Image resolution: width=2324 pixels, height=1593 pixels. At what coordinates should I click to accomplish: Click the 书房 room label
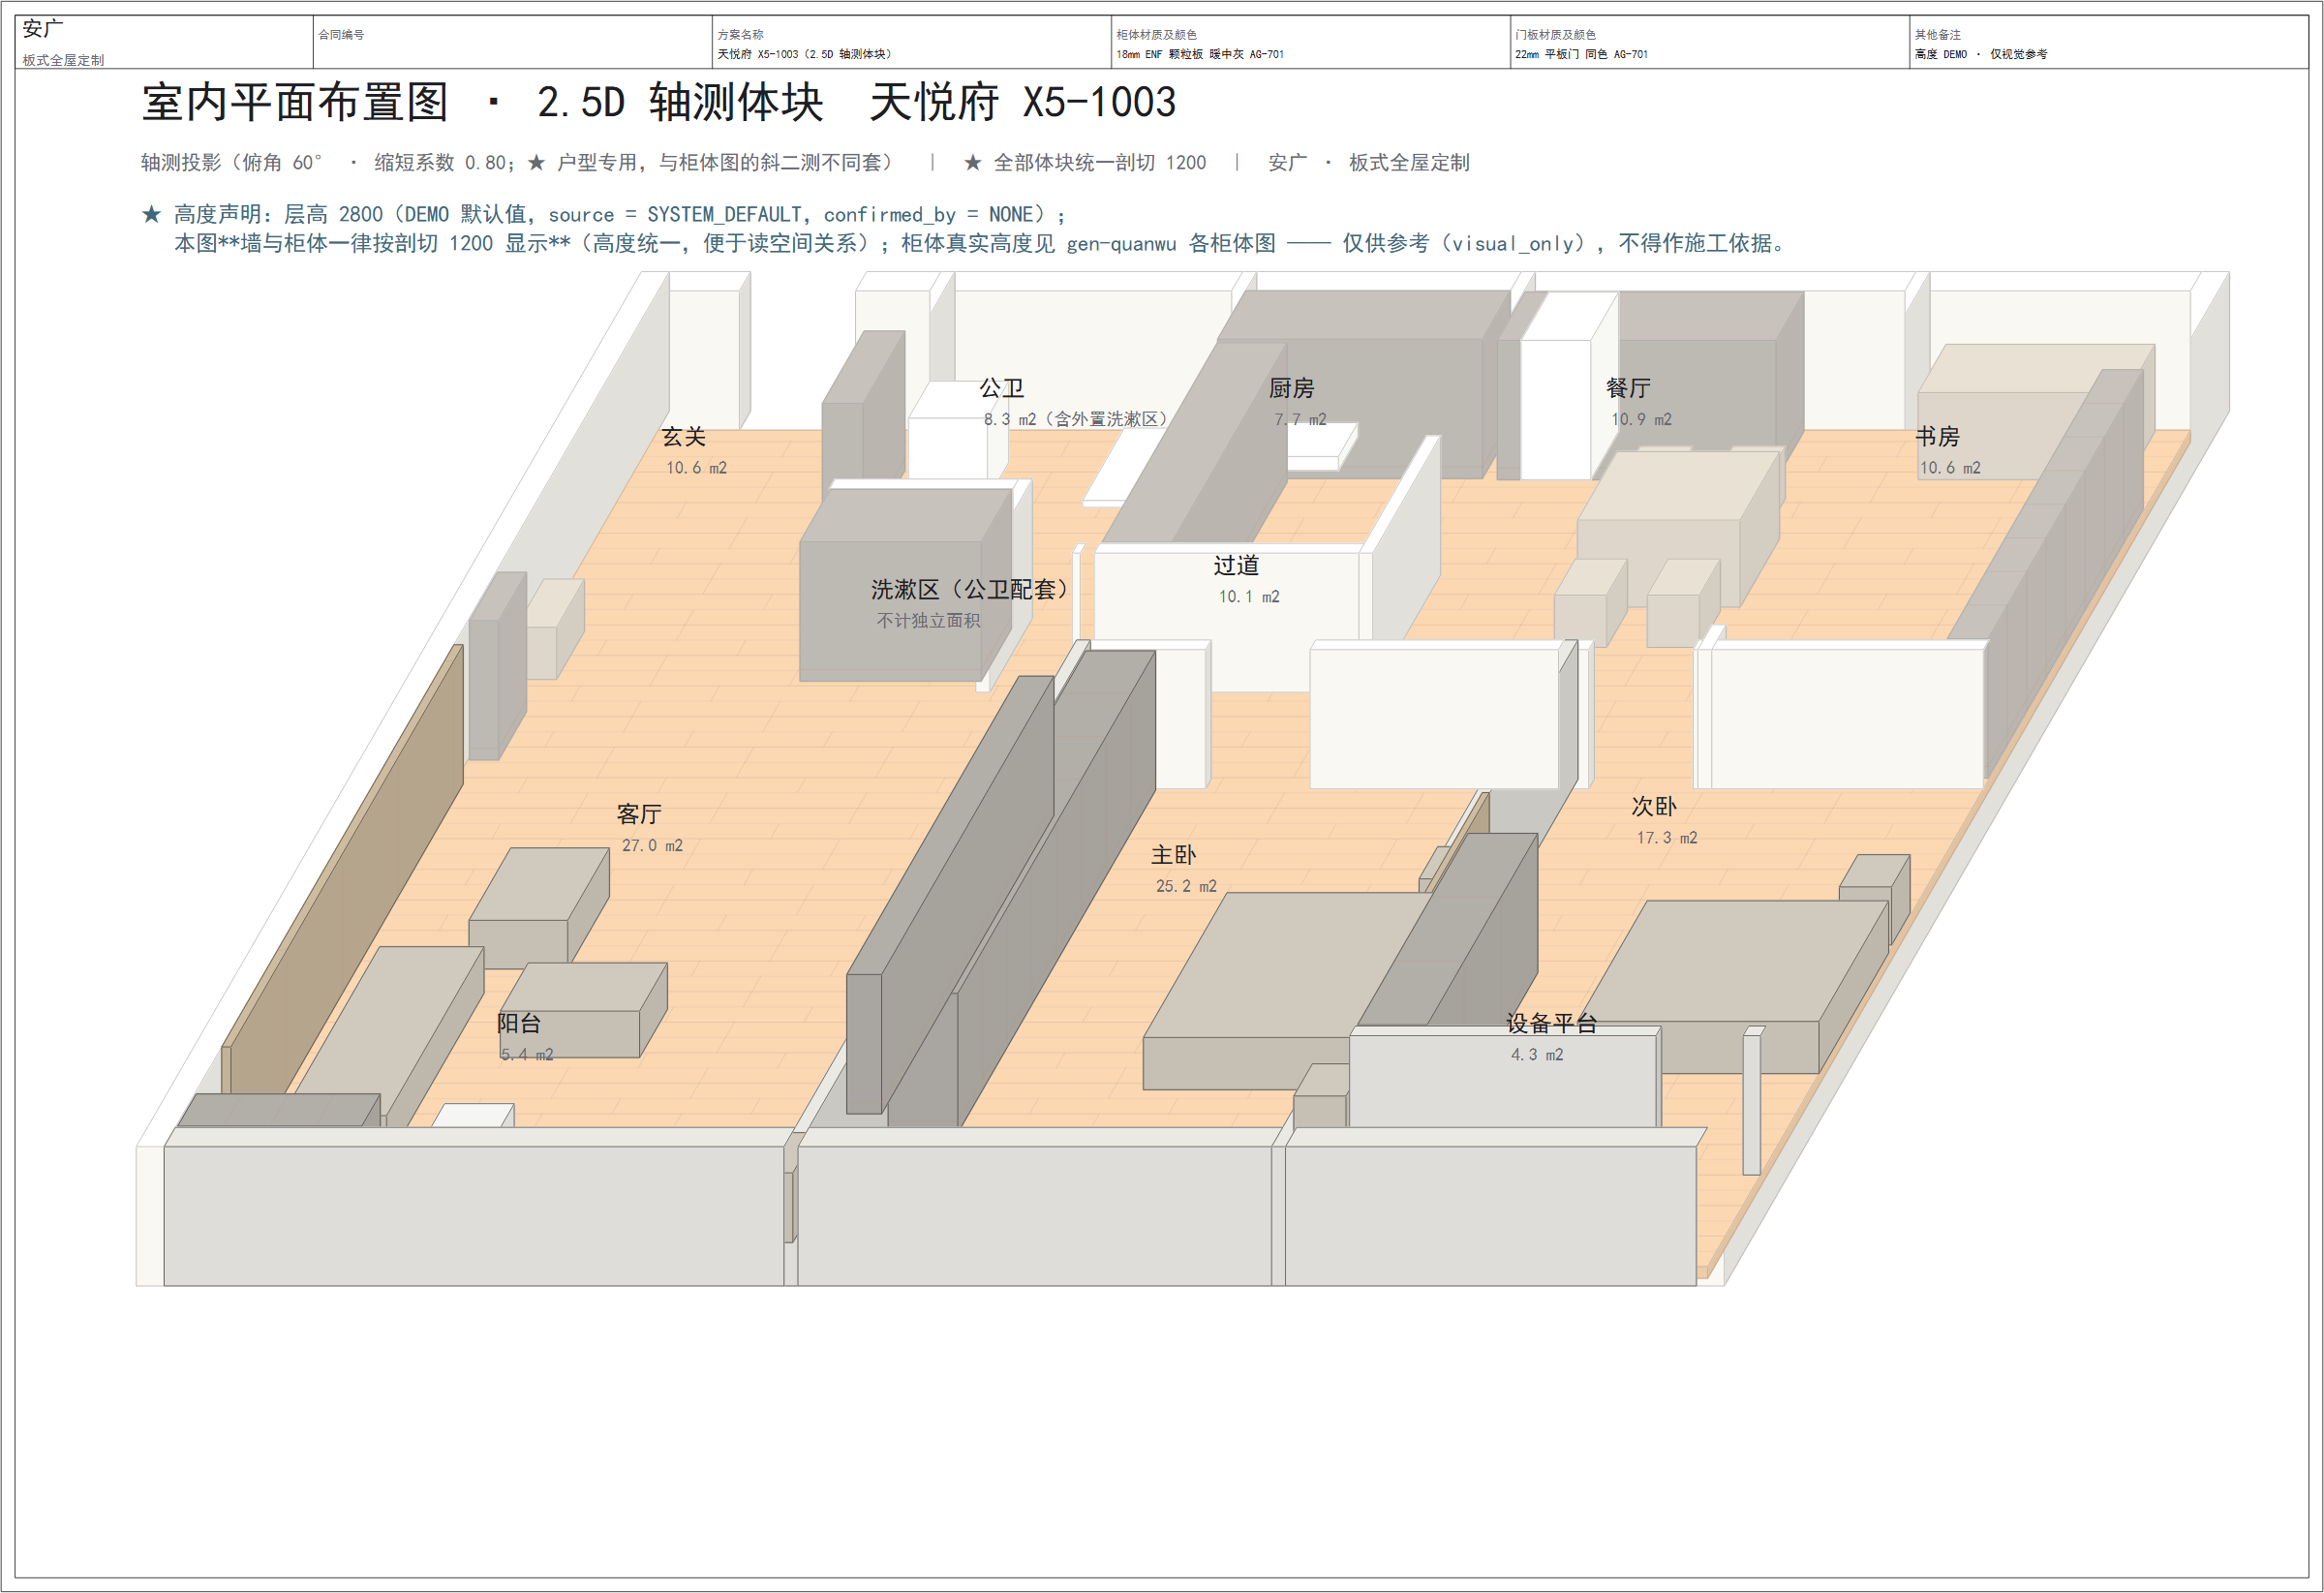point(1937,437)
